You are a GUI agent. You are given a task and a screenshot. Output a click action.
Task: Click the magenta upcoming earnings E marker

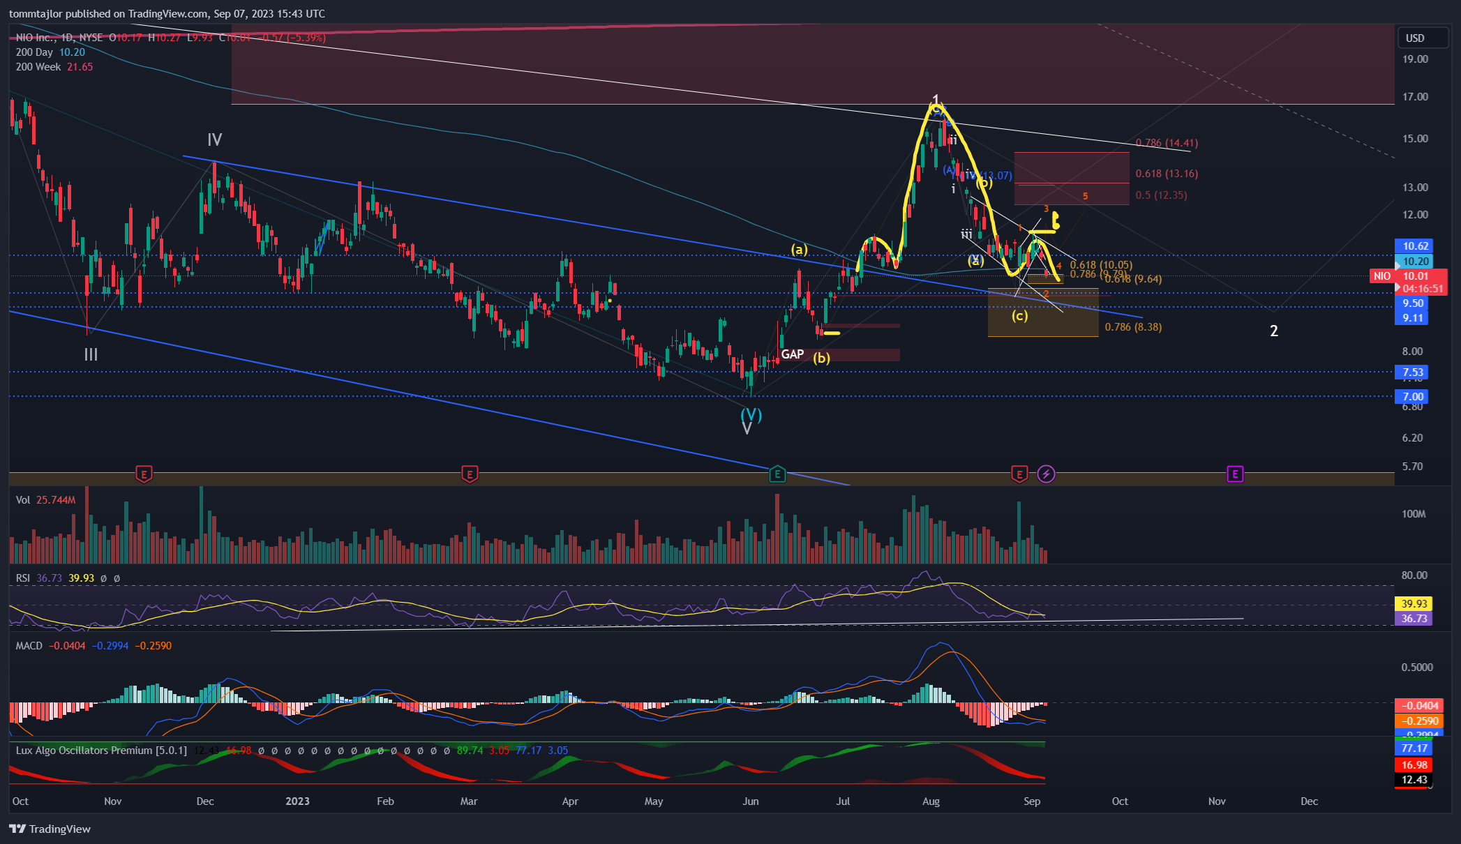[1235, 474]
